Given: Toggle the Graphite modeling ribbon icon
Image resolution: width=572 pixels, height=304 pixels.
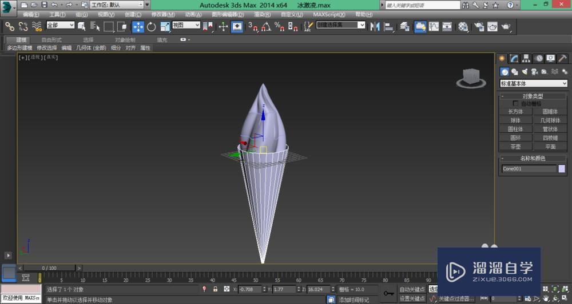Looking at the screenshot, I should 420,27.
